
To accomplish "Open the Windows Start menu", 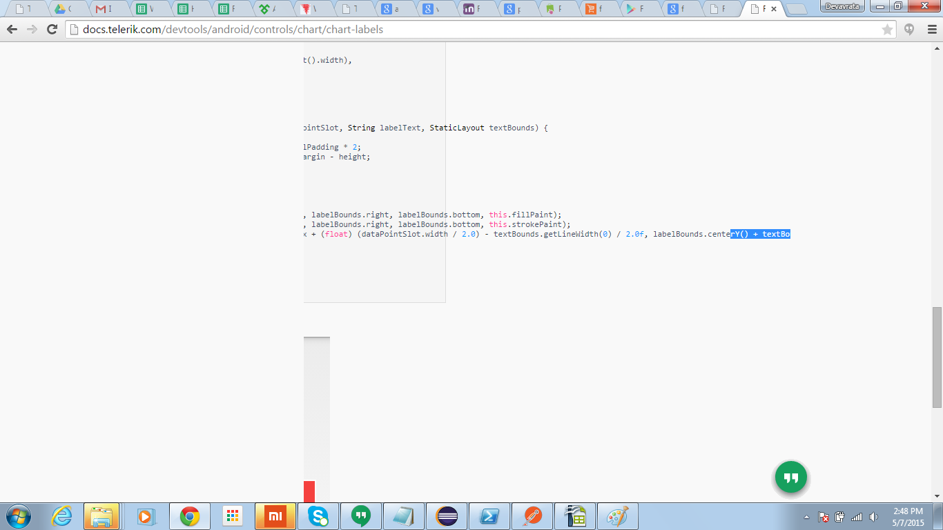I will (19, 516).
